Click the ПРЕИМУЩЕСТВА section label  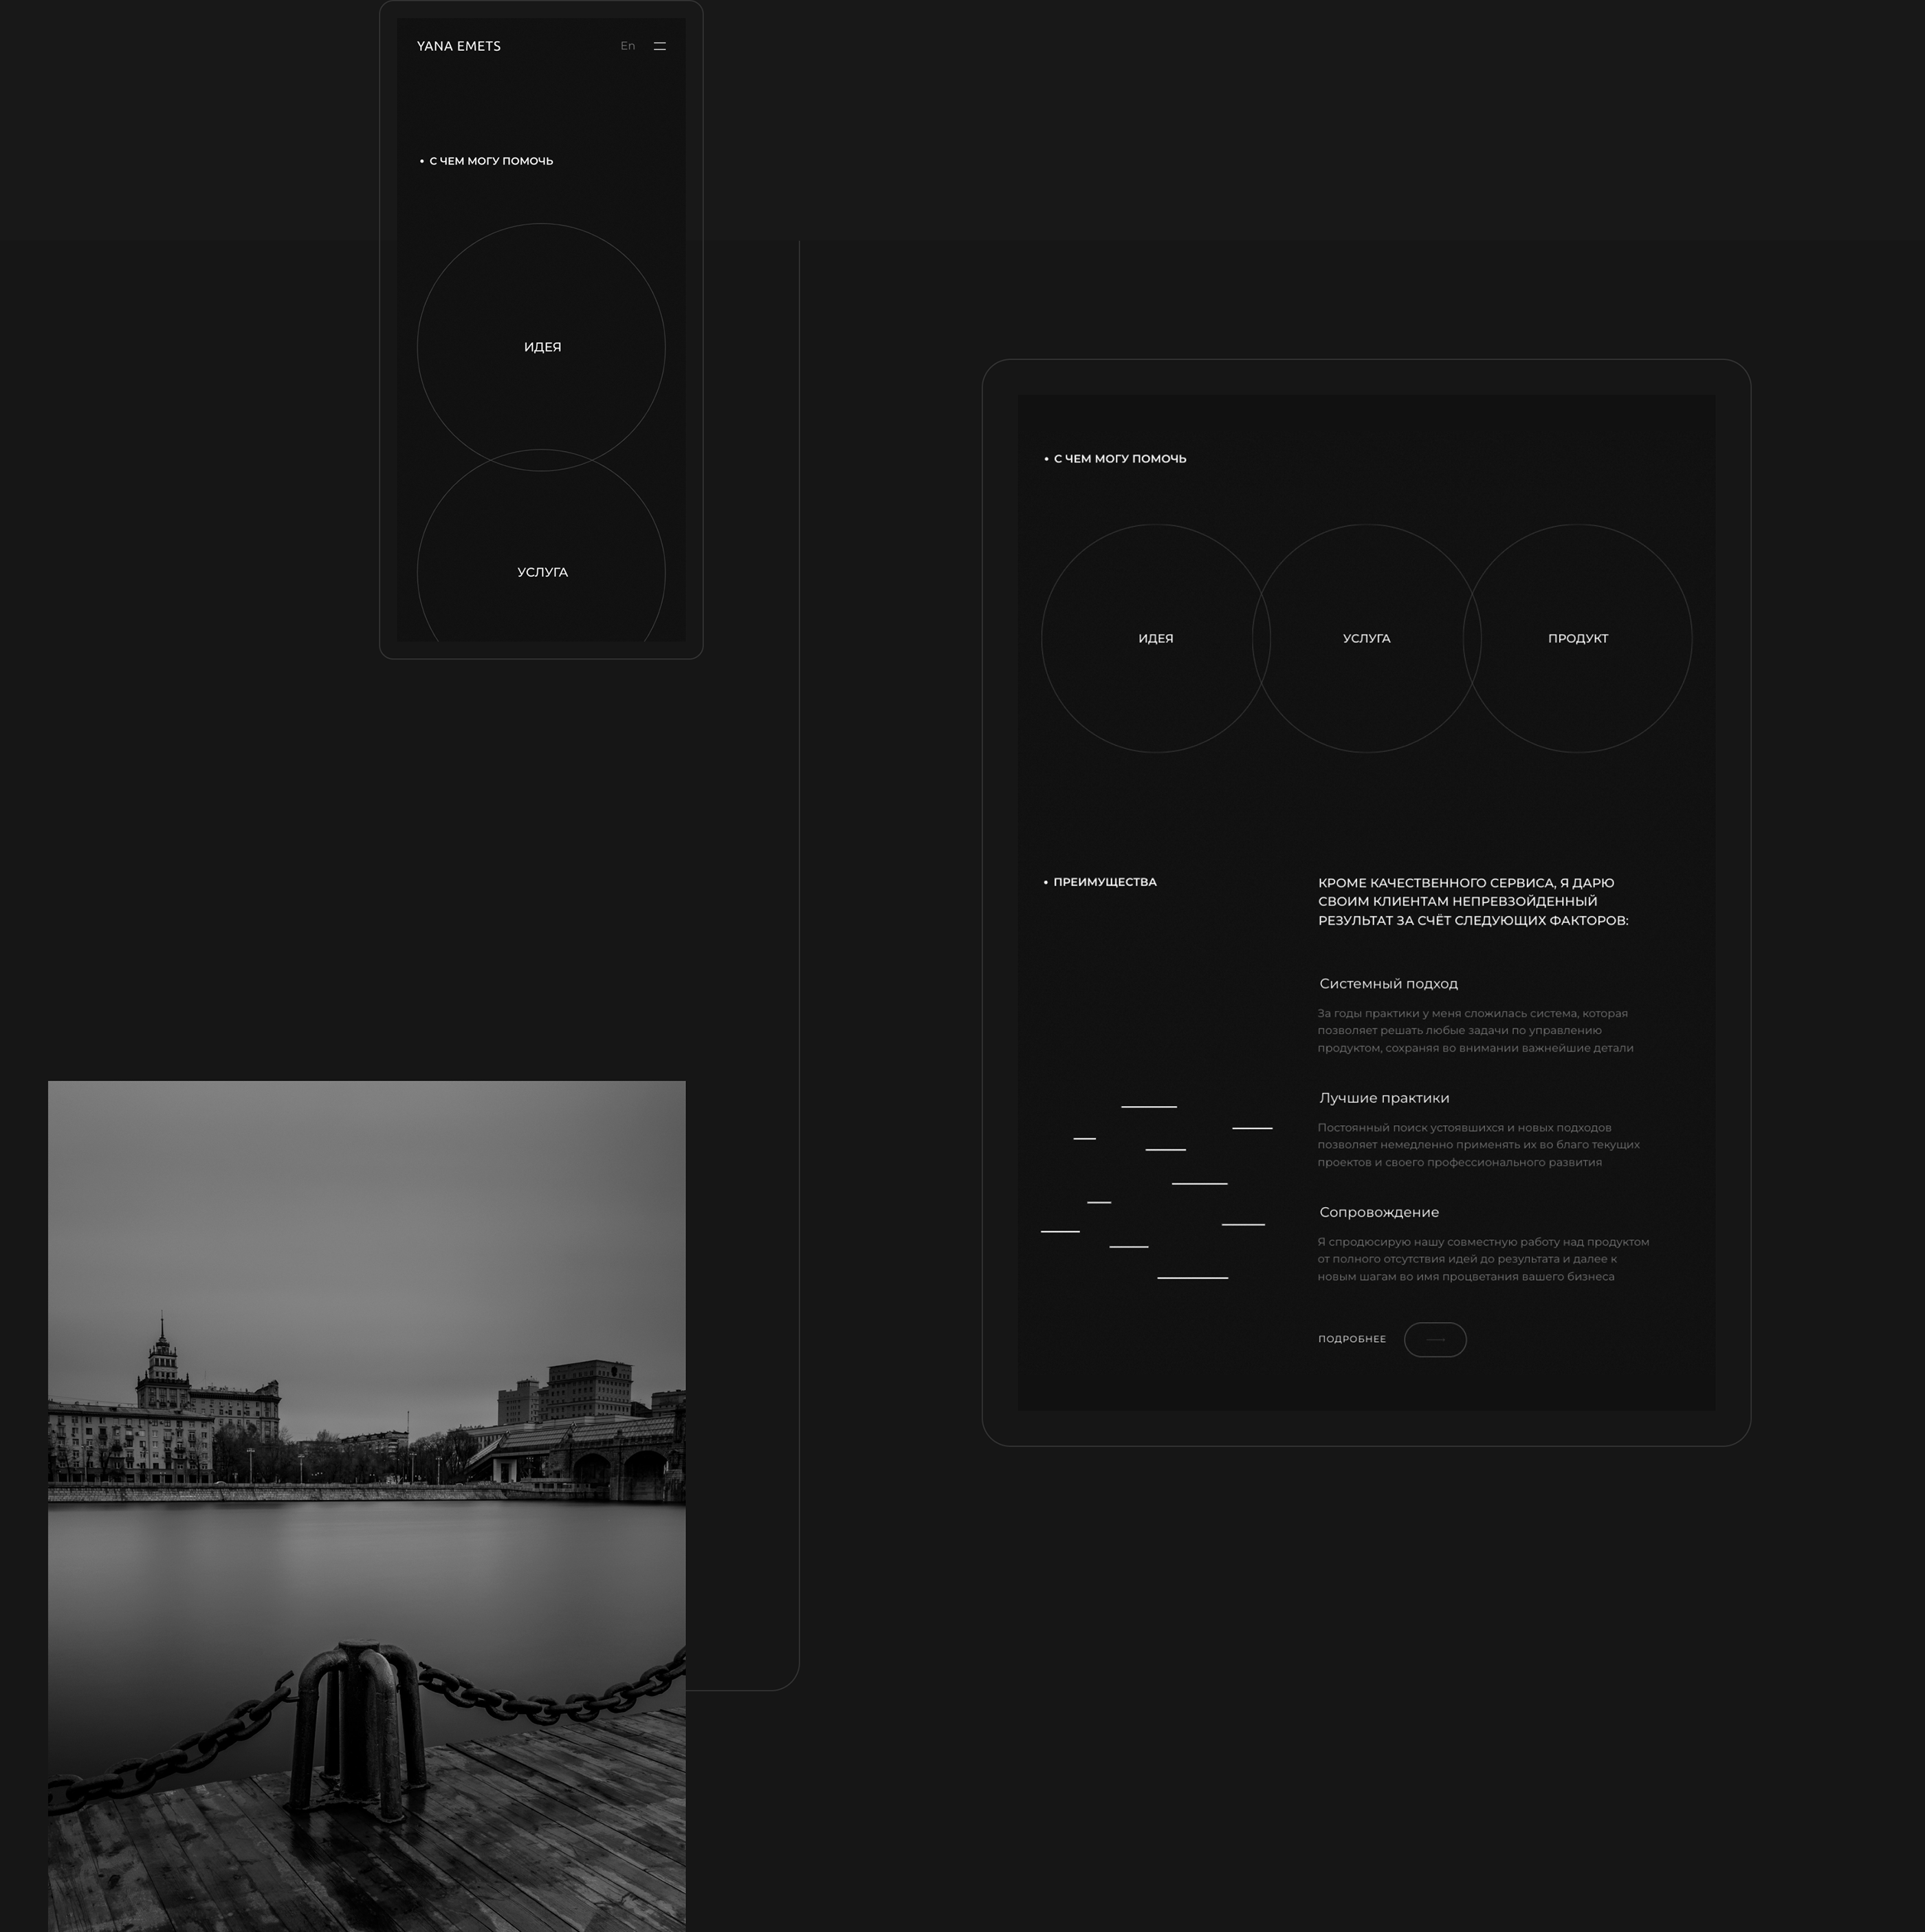click(1104, 882)
